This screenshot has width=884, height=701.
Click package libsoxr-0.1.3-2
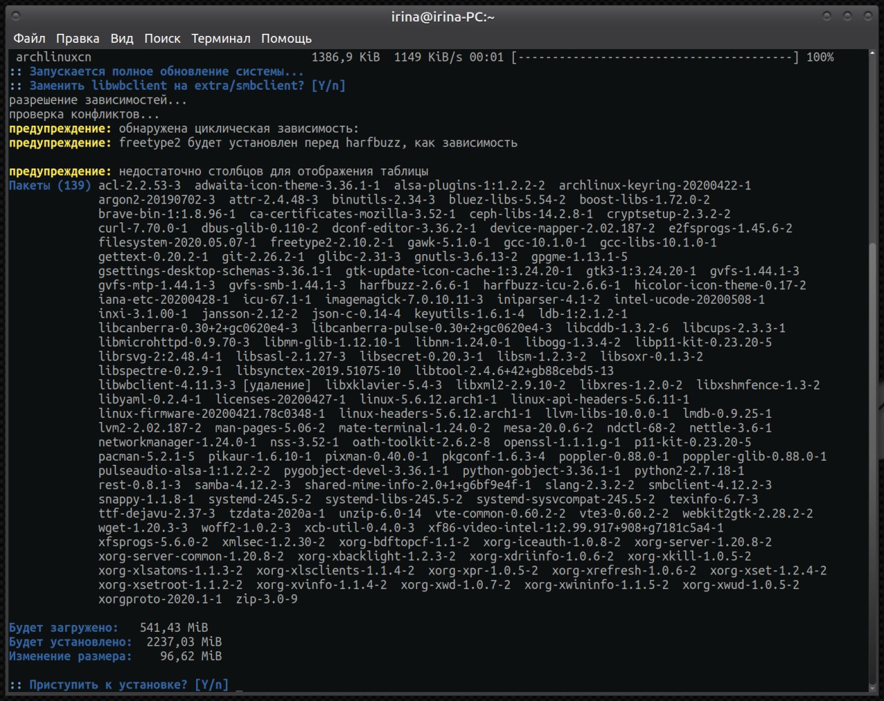coord(651,357)
